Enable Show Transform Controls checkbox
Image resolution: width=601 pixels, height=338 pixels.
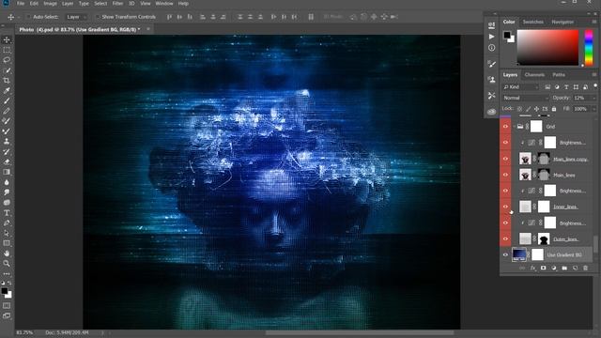point(98,17)
